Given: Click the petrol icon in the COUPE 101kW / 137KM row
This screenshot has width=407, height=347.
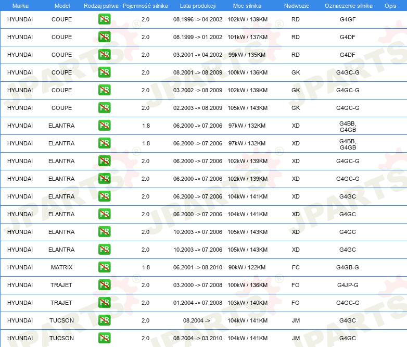Looking at the screenshot, I should [104, 37].
